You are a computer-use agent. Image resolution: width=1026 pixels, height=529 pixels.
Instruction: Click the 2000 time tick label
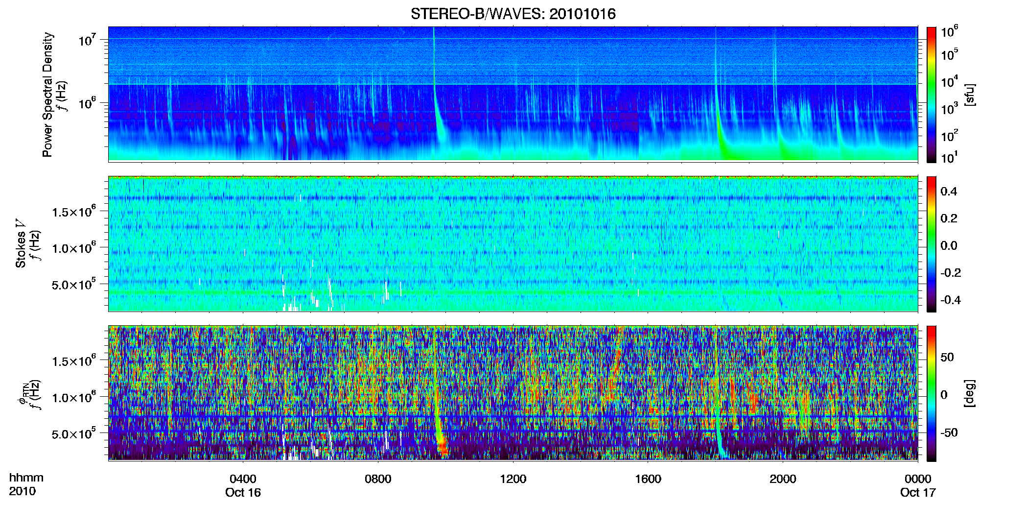click(x=783, y=479)
